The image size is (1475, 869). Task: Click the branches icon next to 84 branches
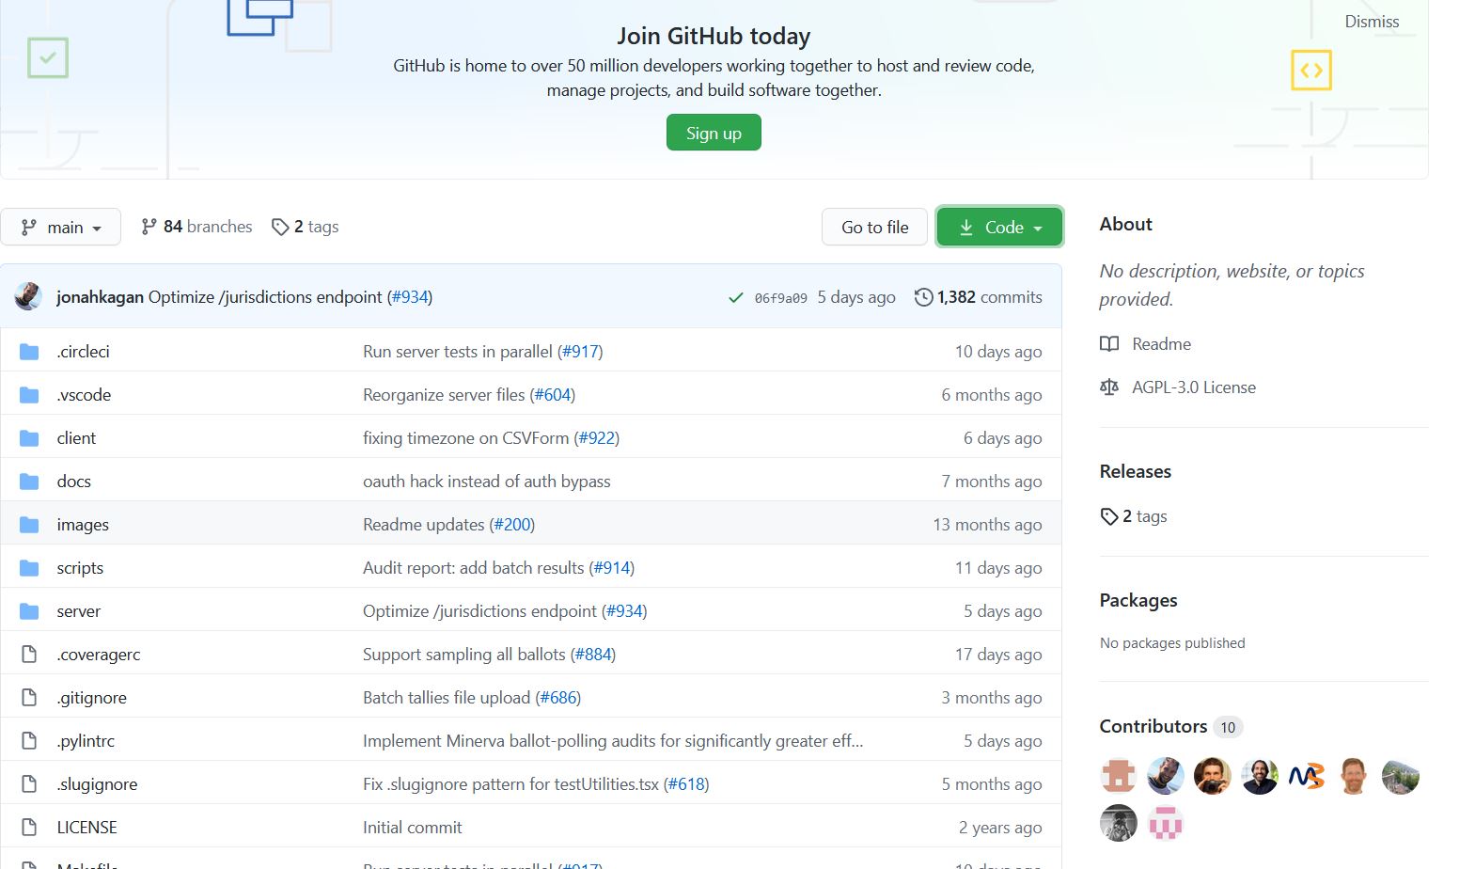point(149,227)
